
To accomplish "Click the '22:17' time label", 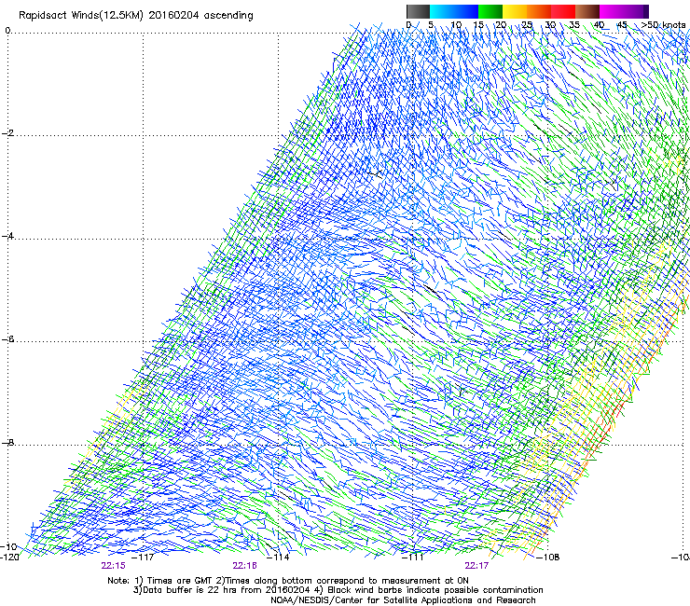I will click(476, 566).
